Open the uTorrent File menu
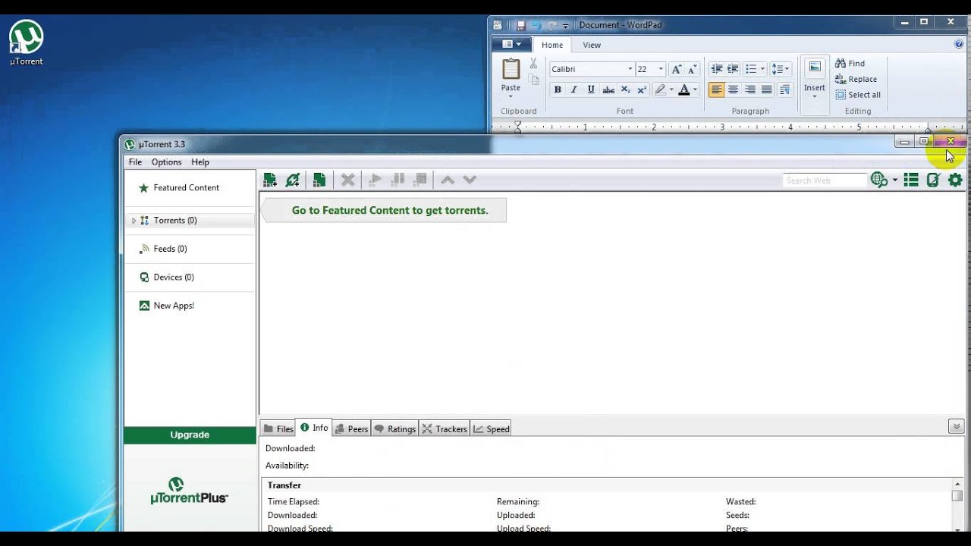 tap(135, 162)
